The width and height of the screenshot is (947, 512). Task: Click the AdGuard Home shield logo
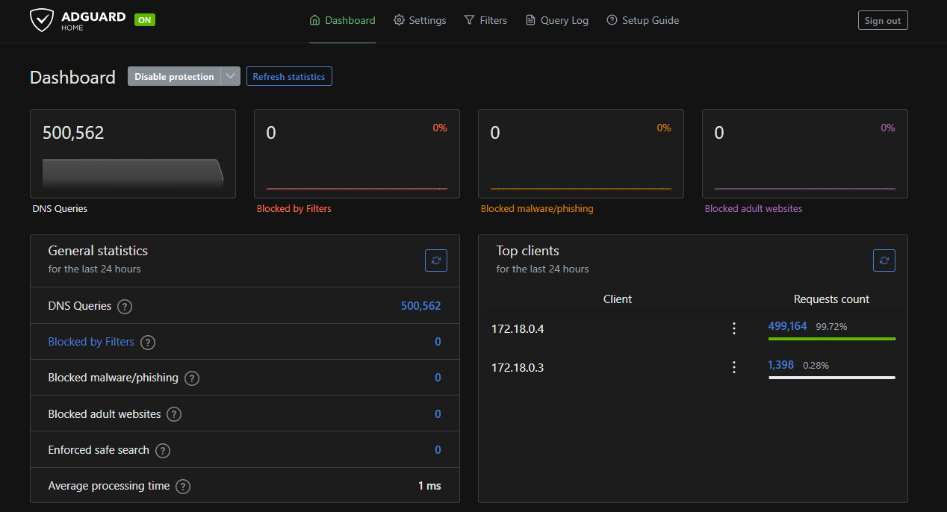42,20
